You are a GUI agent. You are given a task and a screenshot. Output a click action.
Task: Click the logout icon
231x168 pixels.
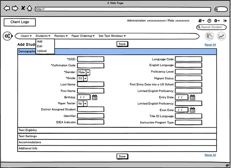pos(225,21)
